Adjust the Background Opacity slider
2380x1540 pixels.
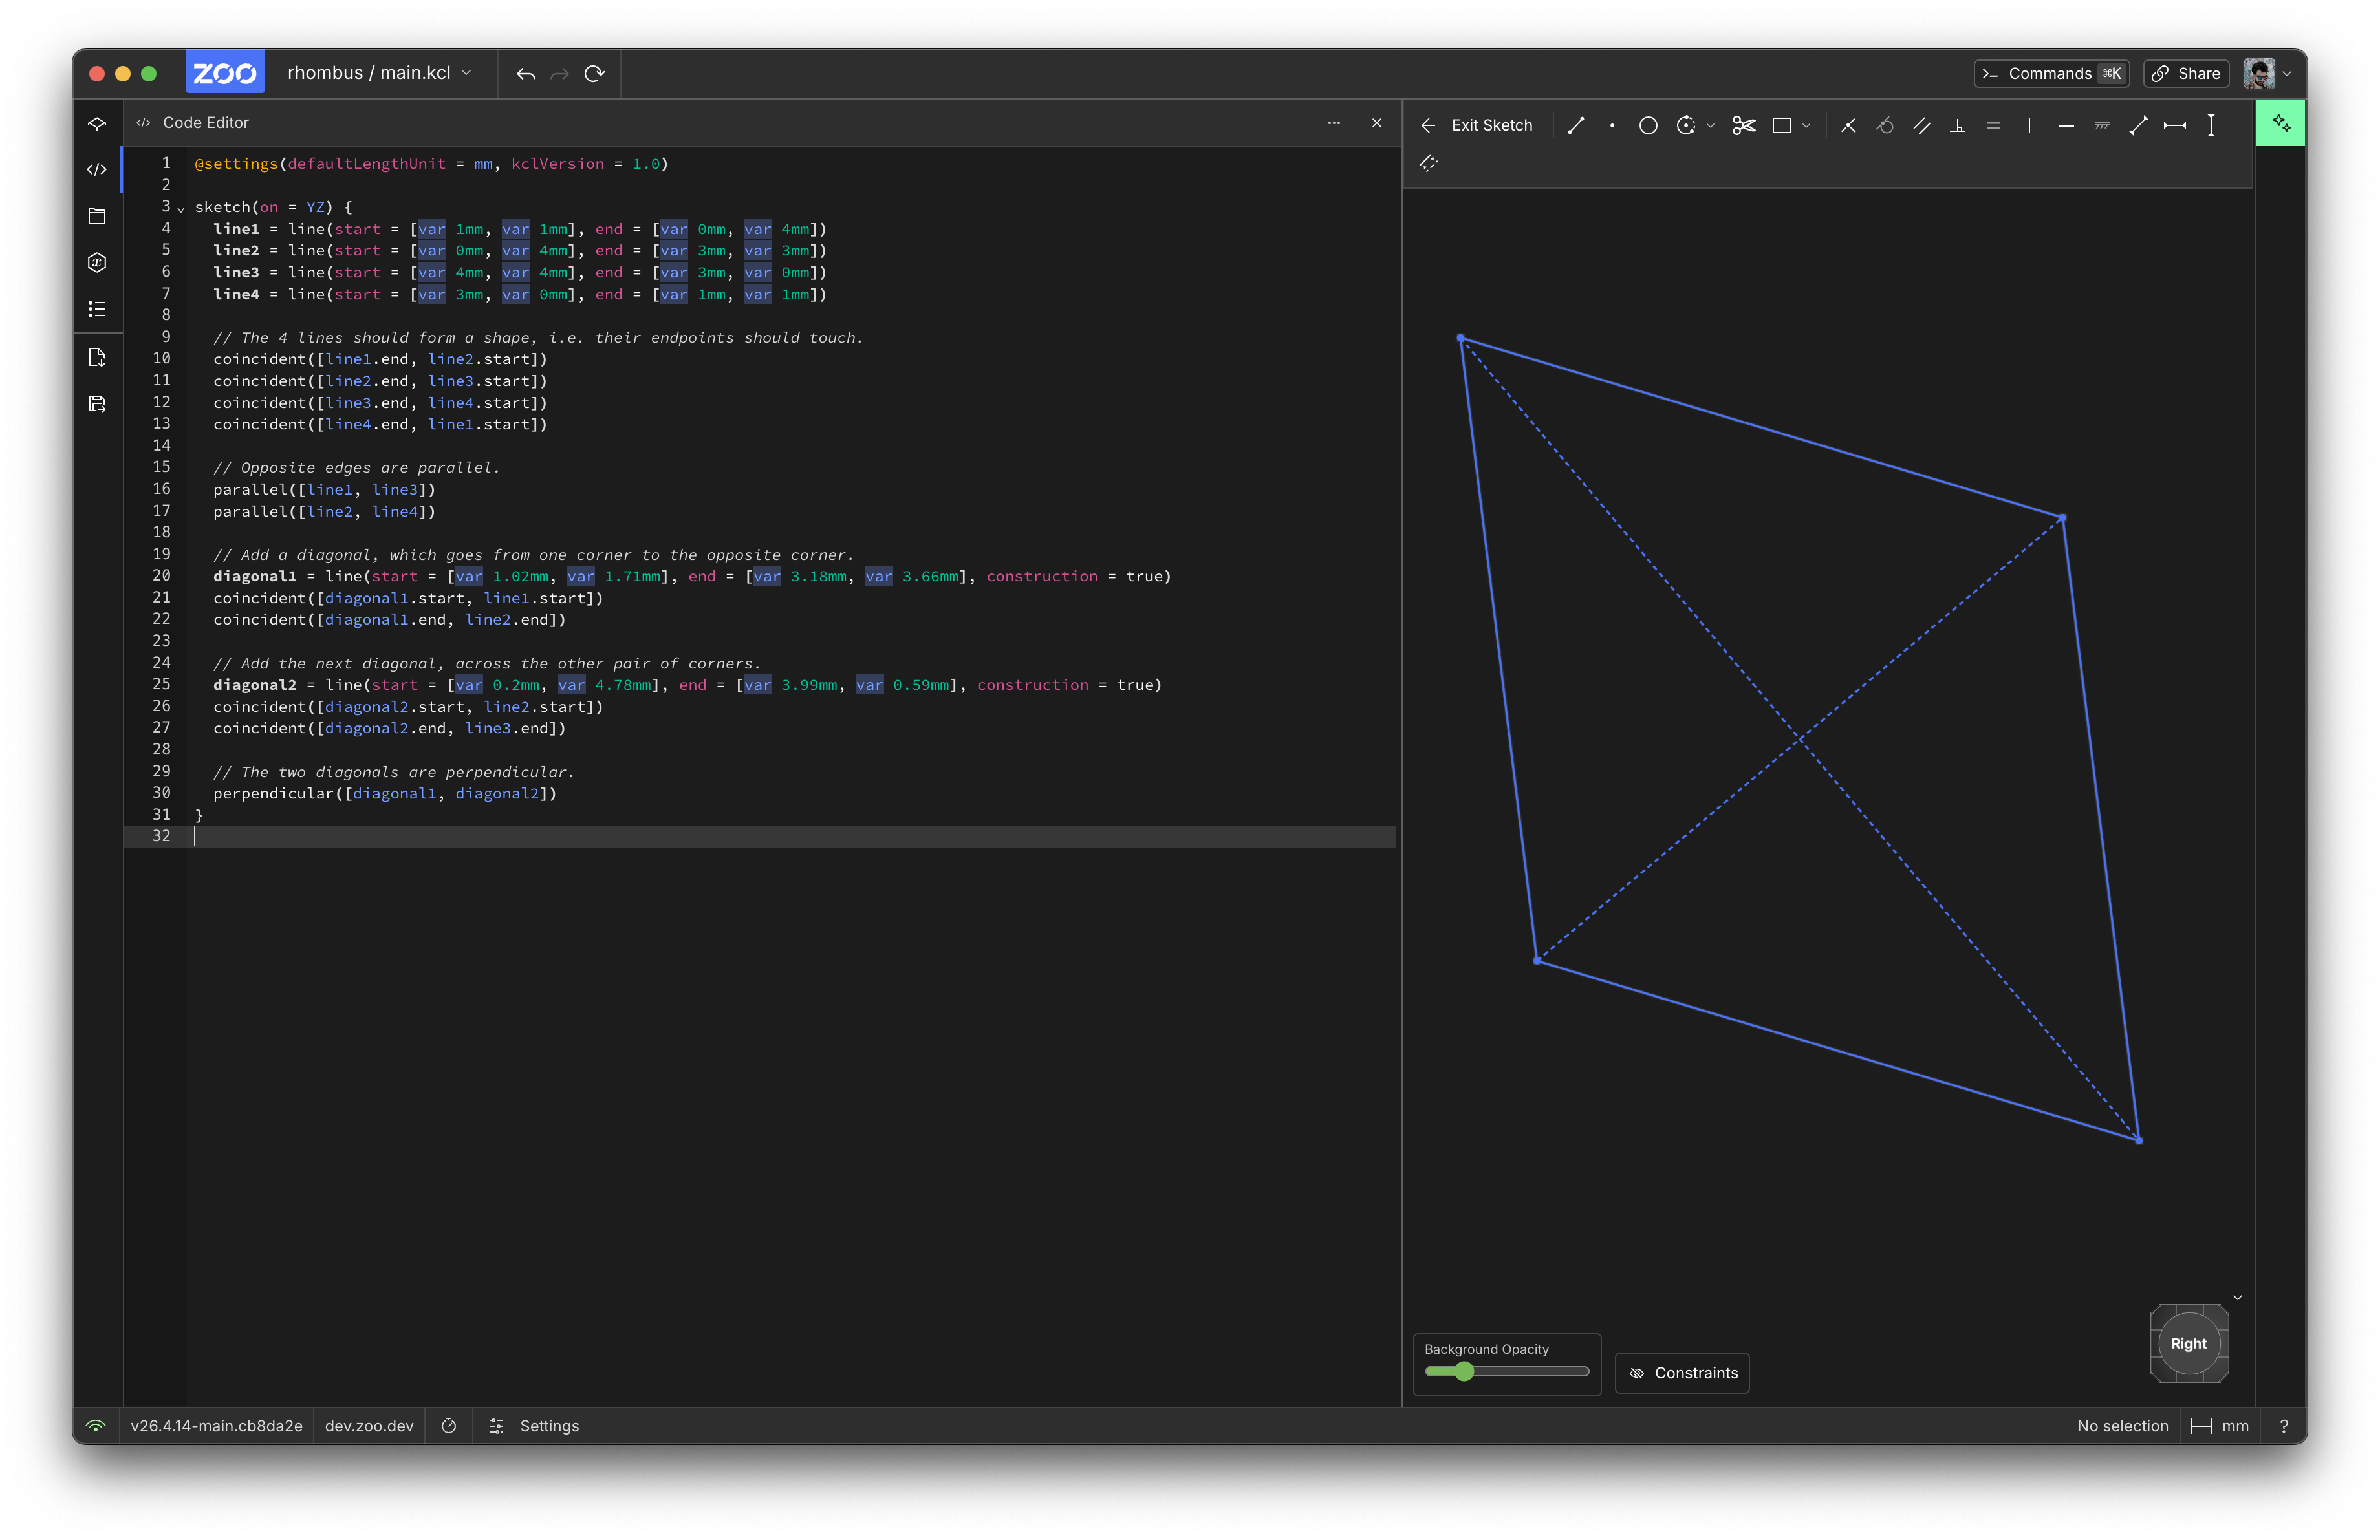click(1506, 1372)
